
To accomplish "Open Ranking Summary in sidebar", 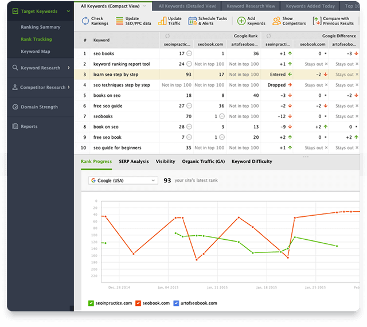I will tap(41, 27).
